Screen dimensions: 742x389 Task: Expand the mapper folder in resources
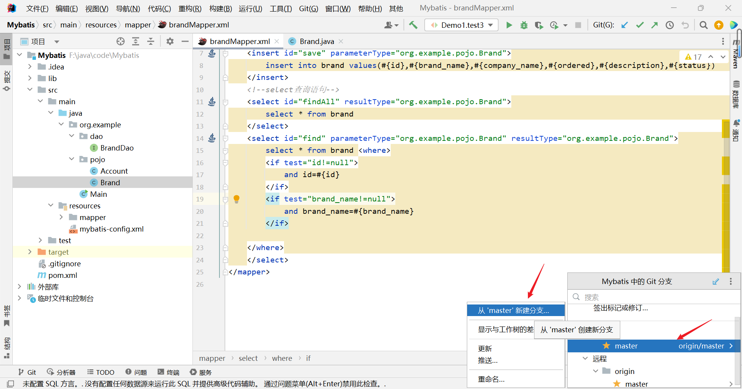pyautogui.click(x=61, y=217)
